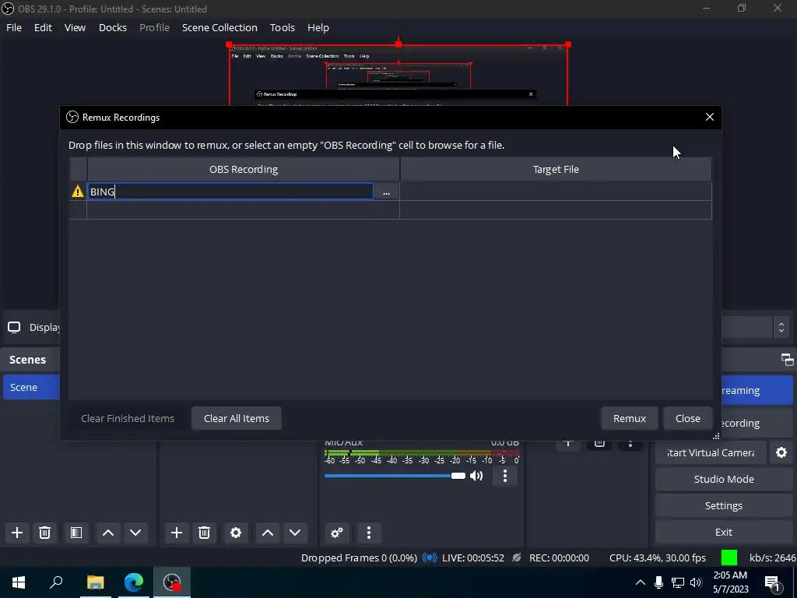797x598 pixels.
Task: Click Clear Finished Items button
Action: click(128, 418)
